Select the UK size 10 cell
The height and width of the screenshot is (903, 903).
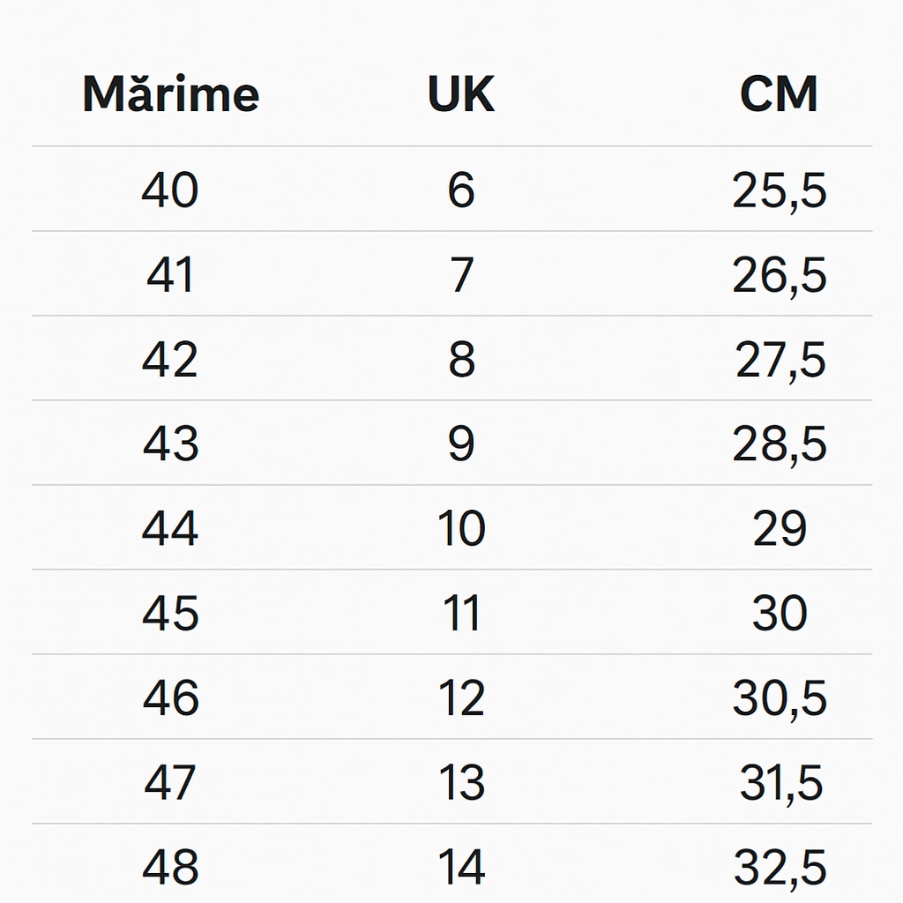tap(461, 529)
